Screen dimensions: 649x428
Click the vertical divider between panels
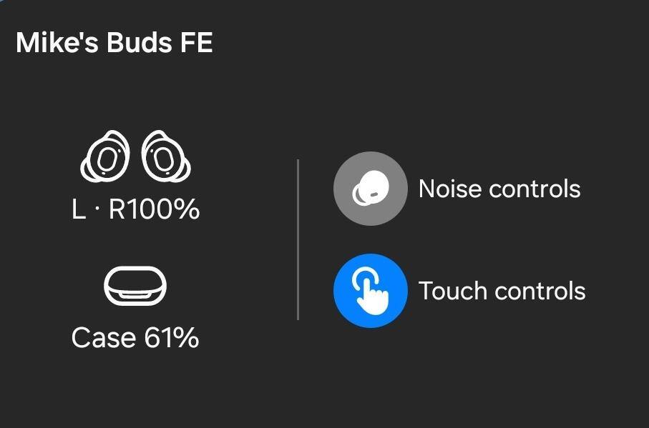tap(298, 239)
